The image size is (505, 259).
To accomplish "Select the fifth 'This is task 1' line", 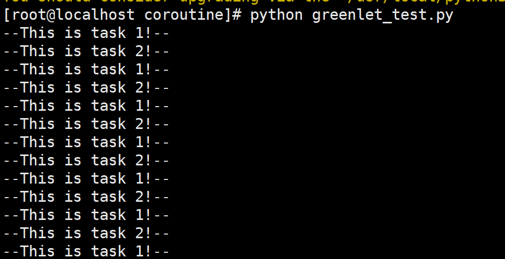I will tap(86, 178).
